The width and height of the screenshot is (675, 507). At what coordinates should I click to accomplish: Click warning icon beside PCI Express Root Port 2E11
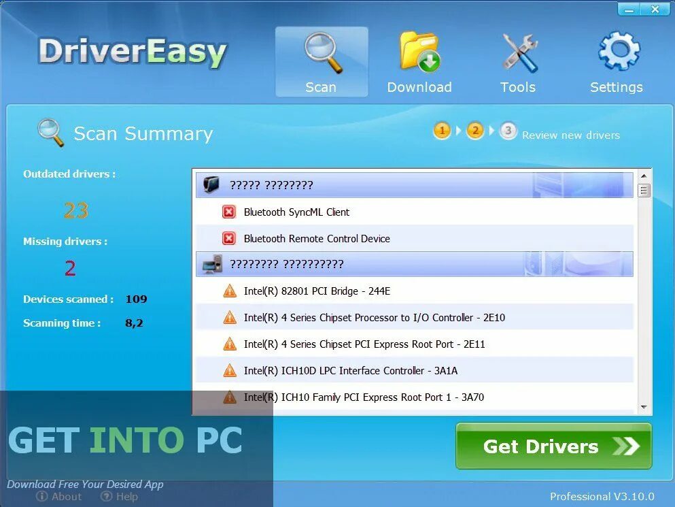(x=230, y=344)
